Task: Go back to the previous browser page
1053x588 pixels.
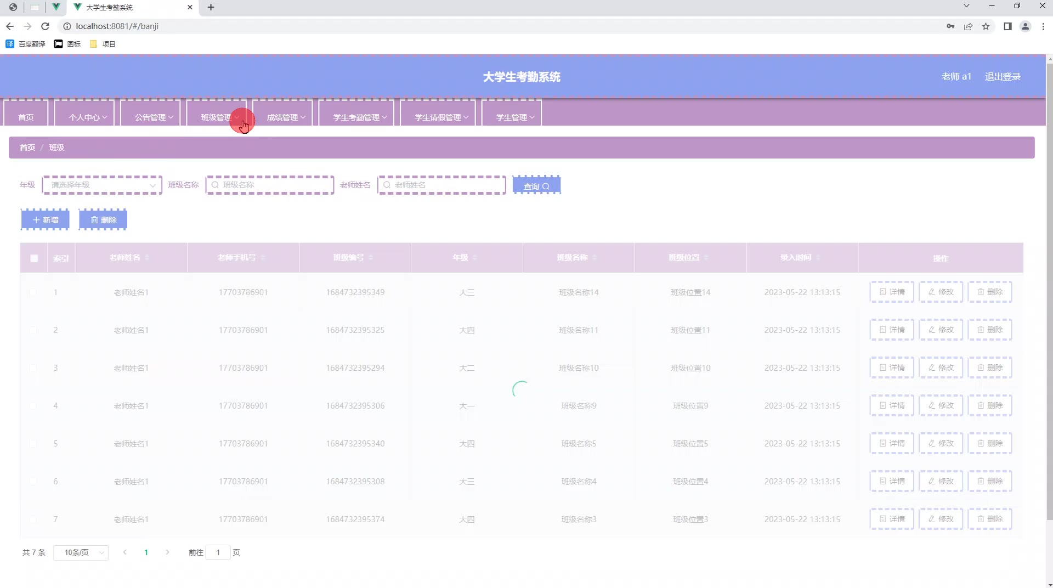Action: click(x=10, y=26)
